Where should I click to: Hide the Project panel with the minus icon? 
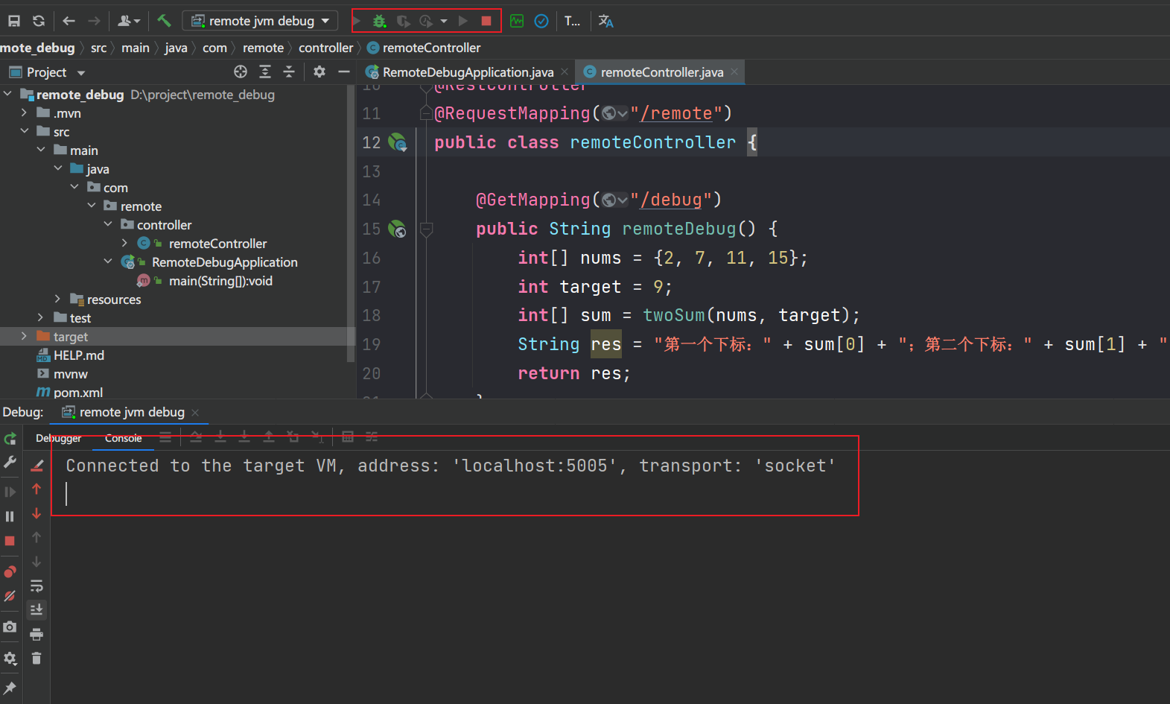point(344,72)
